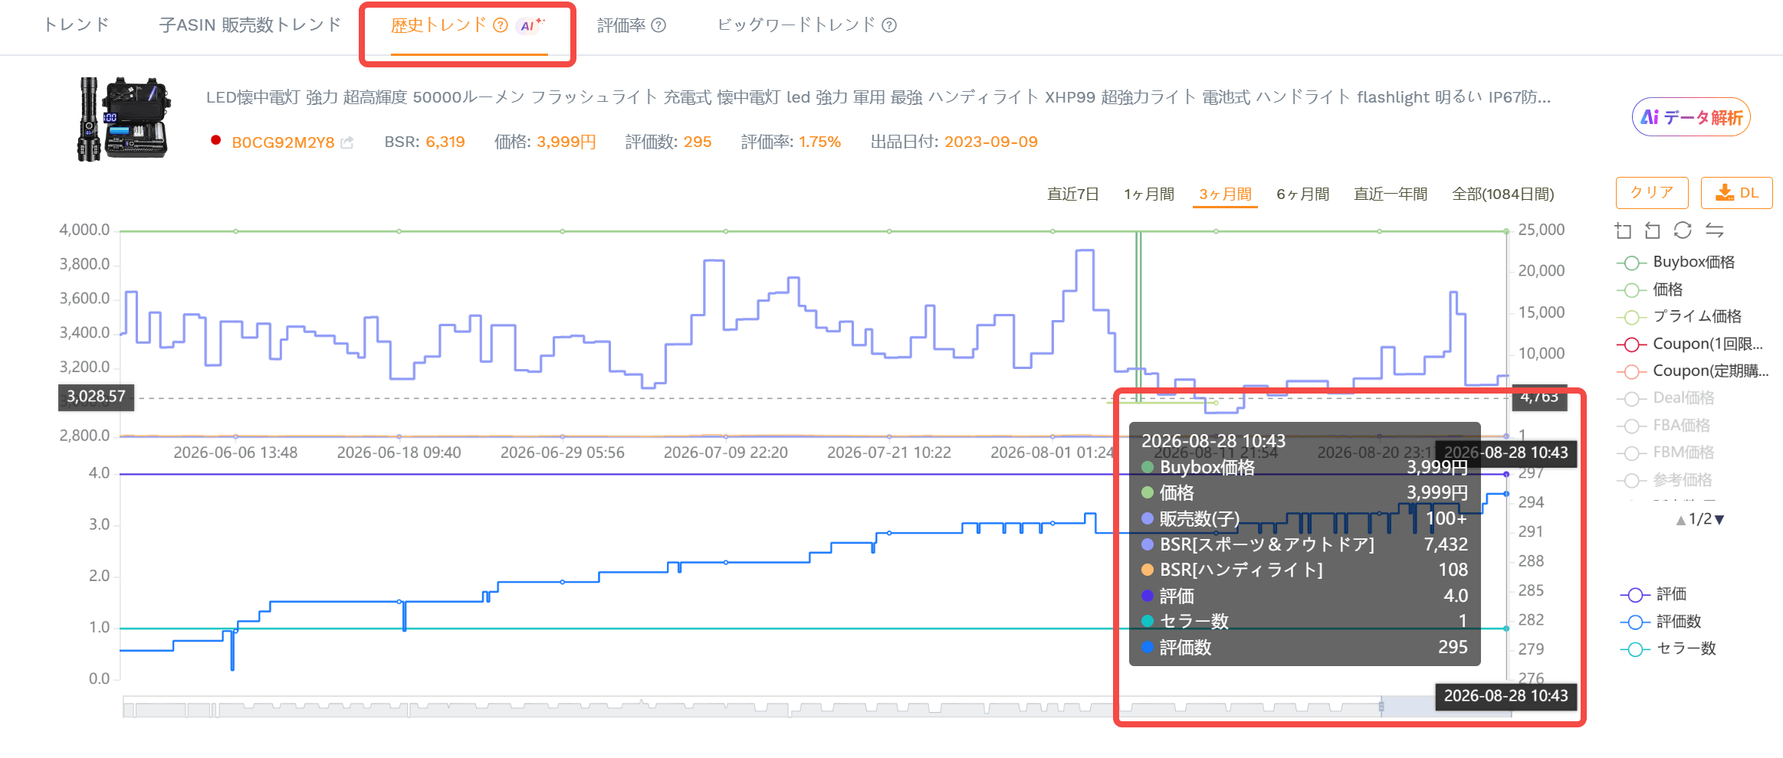
Task: Toggle 評価数 series in lower legend
Action: tap(1660, 622)
